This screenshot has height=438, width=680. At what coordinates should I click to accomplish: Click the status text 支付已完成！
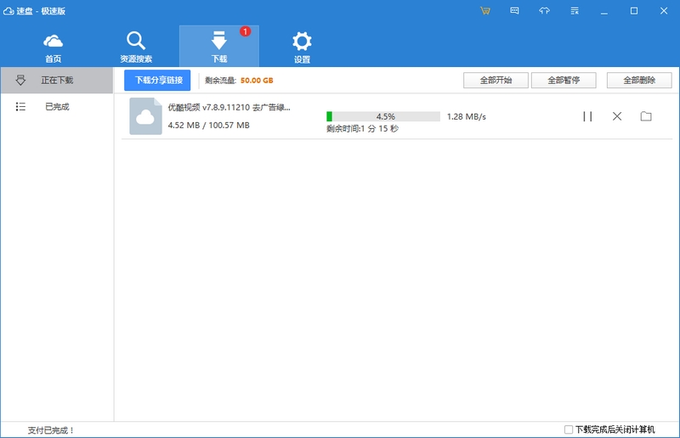(51, 430)
